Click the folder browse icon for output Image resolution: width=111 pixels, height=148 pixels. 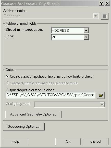101,95
